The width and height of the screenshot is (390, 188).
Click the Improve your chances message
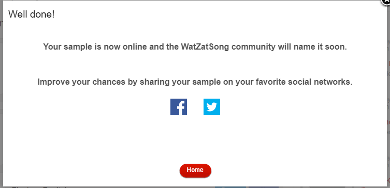pyautogui.click(x=195, y=82)
